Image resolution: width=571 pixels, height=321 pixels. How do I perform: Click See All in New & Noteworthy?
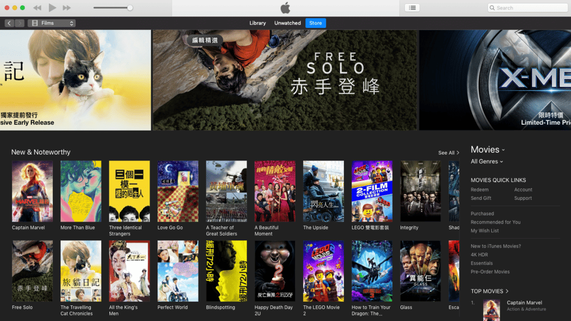pos(447,152)
